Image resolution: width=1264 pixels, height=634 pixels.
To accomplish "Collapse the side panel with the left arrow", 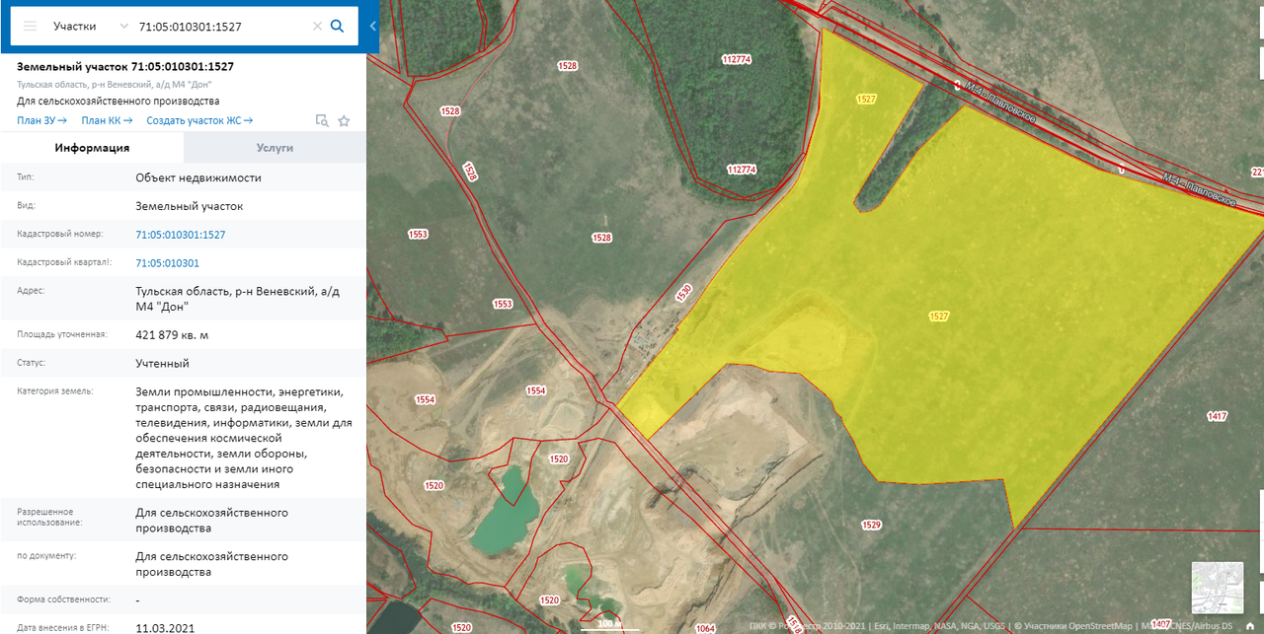I will 373,27.
